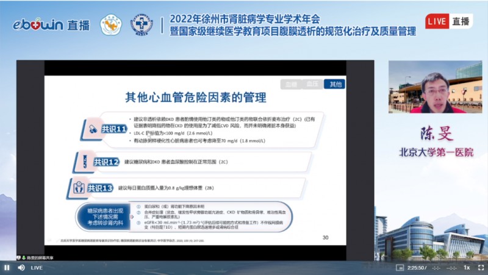Screen dimensions: 488x275
Task: Select the highlighted 其他 tab on slide
Action: coord(334,84)
